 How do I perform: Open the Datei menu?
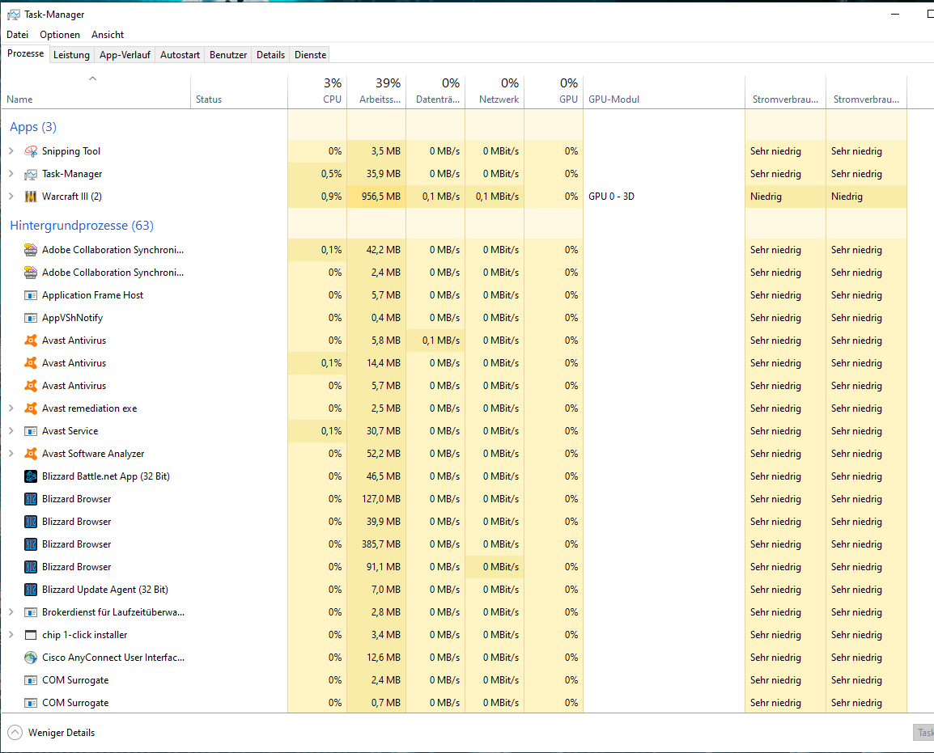17,35
